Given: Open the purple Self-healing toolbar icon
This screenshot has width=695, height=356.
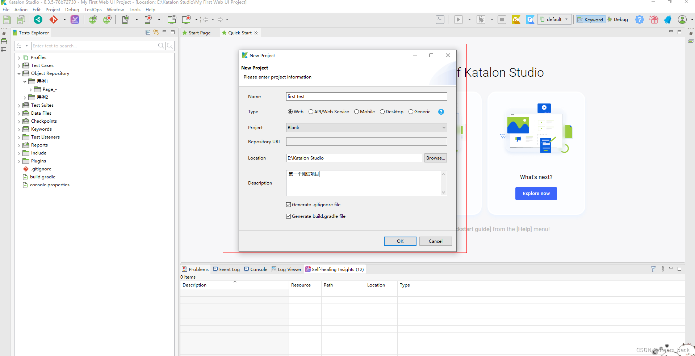Looking at the screenshot, I should 75,20.
